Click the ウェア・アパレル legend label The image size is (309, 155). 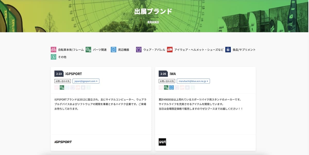click(154, 50)
